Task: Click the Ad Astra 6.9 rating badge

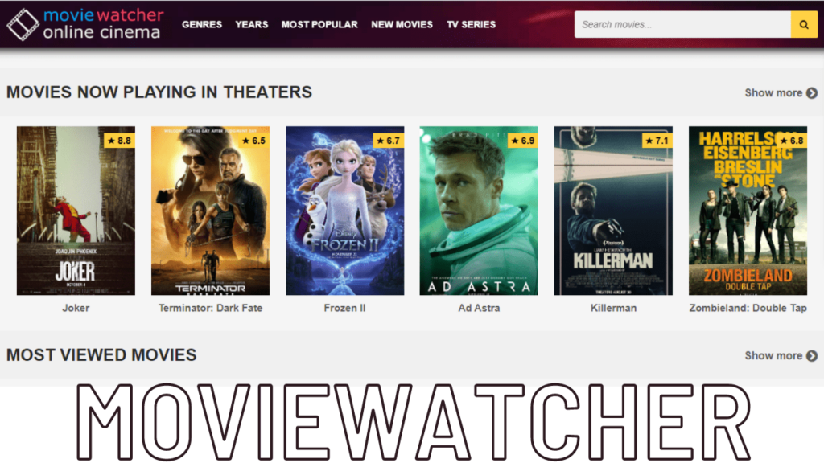Action: (521, 141)
